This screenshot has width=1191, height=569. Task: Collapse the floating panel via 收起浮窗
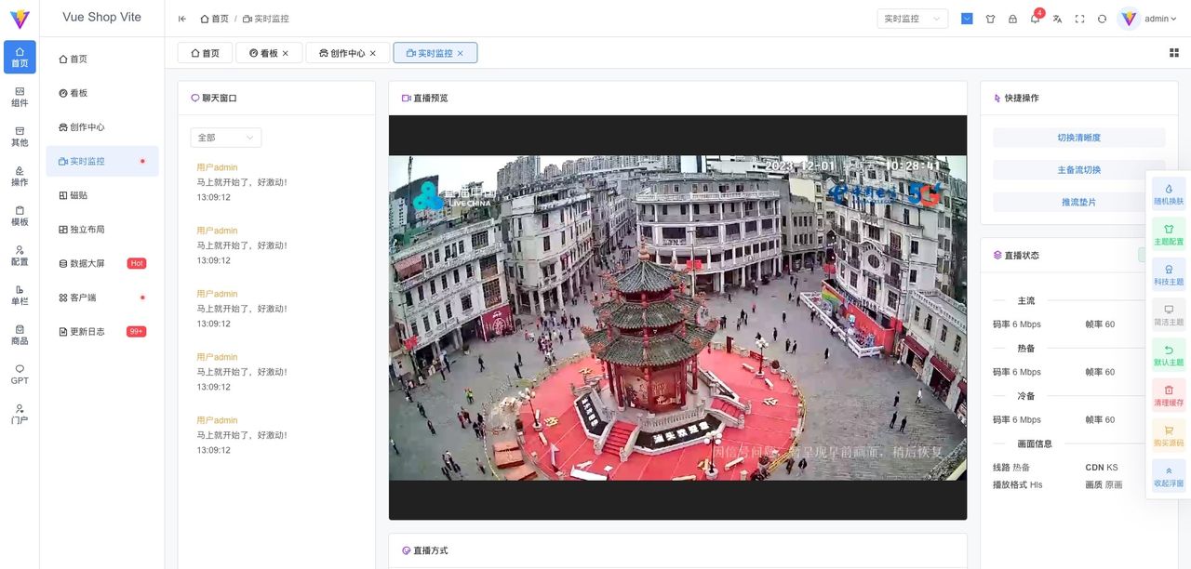tap(1169, 476)
